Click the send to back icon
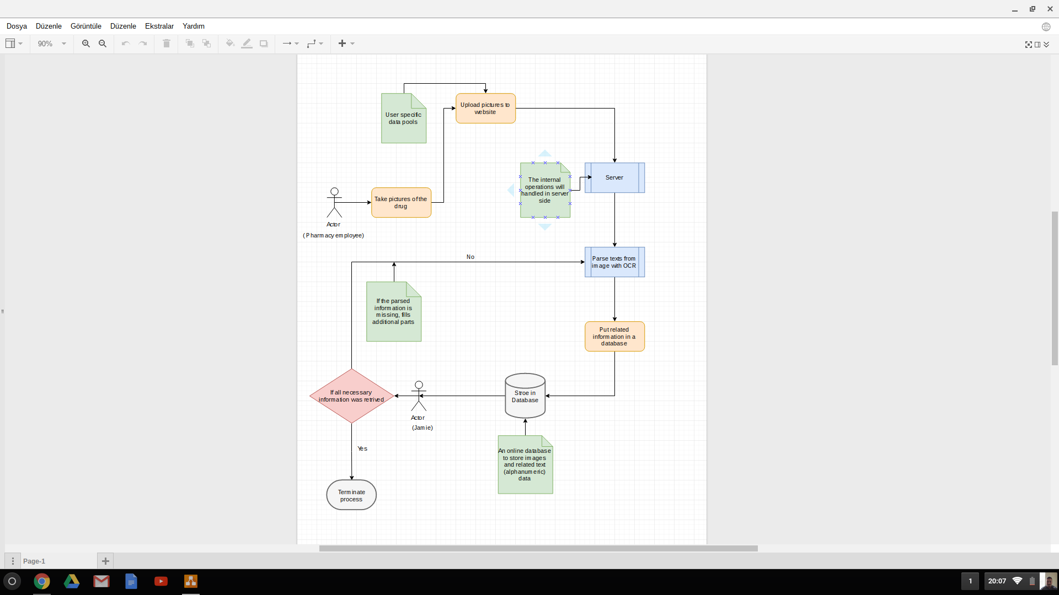 coord(206,44)
